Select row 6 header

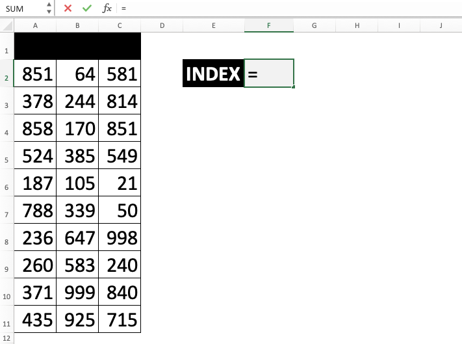pyautogui.click(x=6, y=183)
